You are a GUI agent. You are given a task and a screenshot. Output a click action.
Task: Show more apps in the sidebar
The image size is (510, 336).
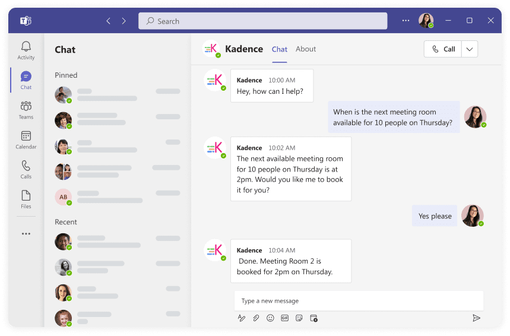26,233
